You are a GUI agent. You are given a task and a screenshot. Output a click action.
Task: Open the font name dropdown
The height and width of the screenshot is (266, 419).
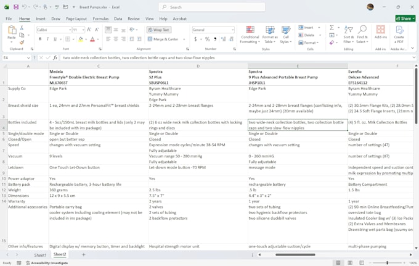pyautogui.click(x=70, y=30)
